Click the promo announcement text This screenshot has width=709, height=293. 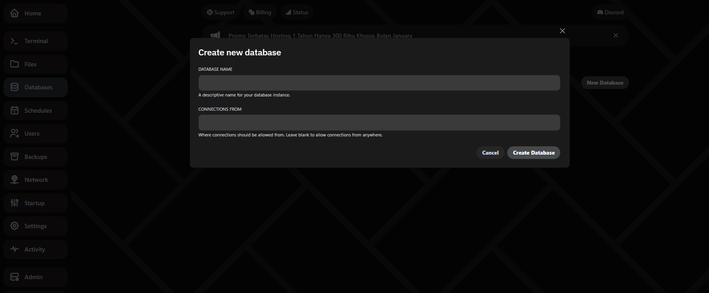[x=320, y=35]
